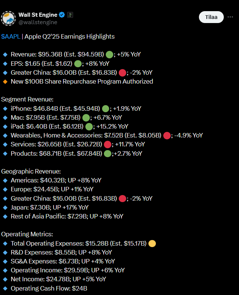The height and width of the screenshot is (295, 239).
Task: Click the Operating Metrics heading text
Action: click(x=27, y=234)
